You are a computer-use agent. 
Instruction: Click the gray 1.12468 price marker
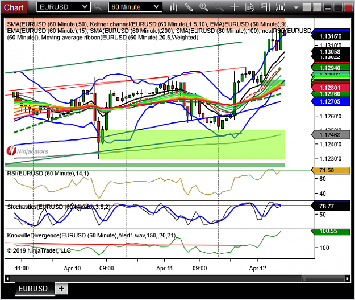pos(331,135)
